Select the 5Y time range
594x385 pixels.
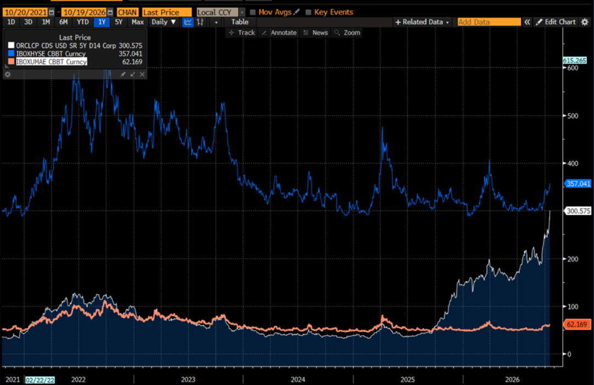pos(119,22)
